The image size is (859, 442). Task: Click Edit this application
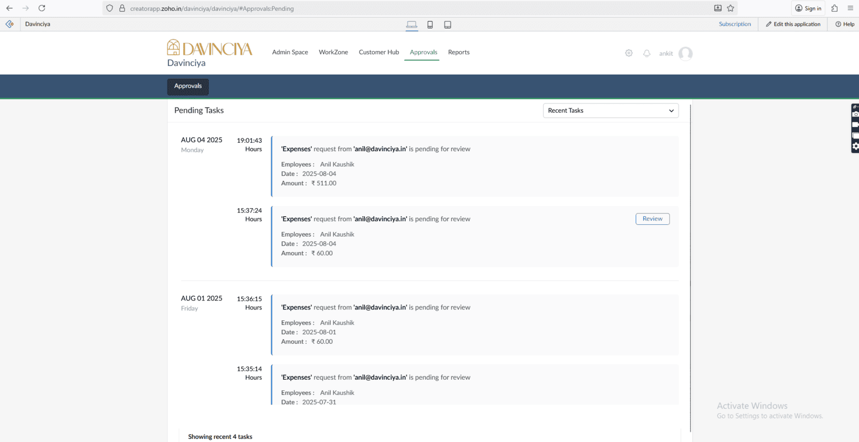pyautogui.click(x=793, y=24)
